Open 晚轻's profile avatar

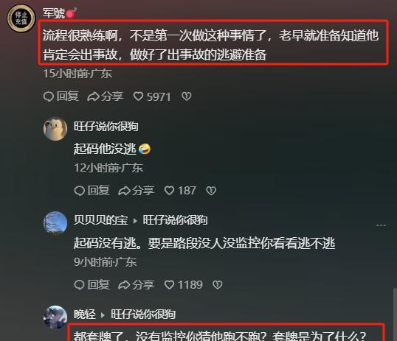coord(55,317)
